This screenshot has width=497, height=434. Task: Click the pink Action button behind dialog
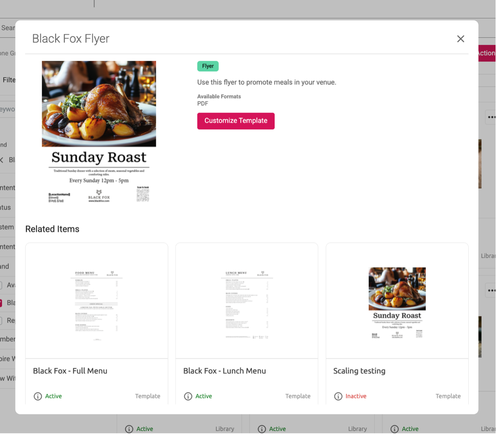click(487, 53)
